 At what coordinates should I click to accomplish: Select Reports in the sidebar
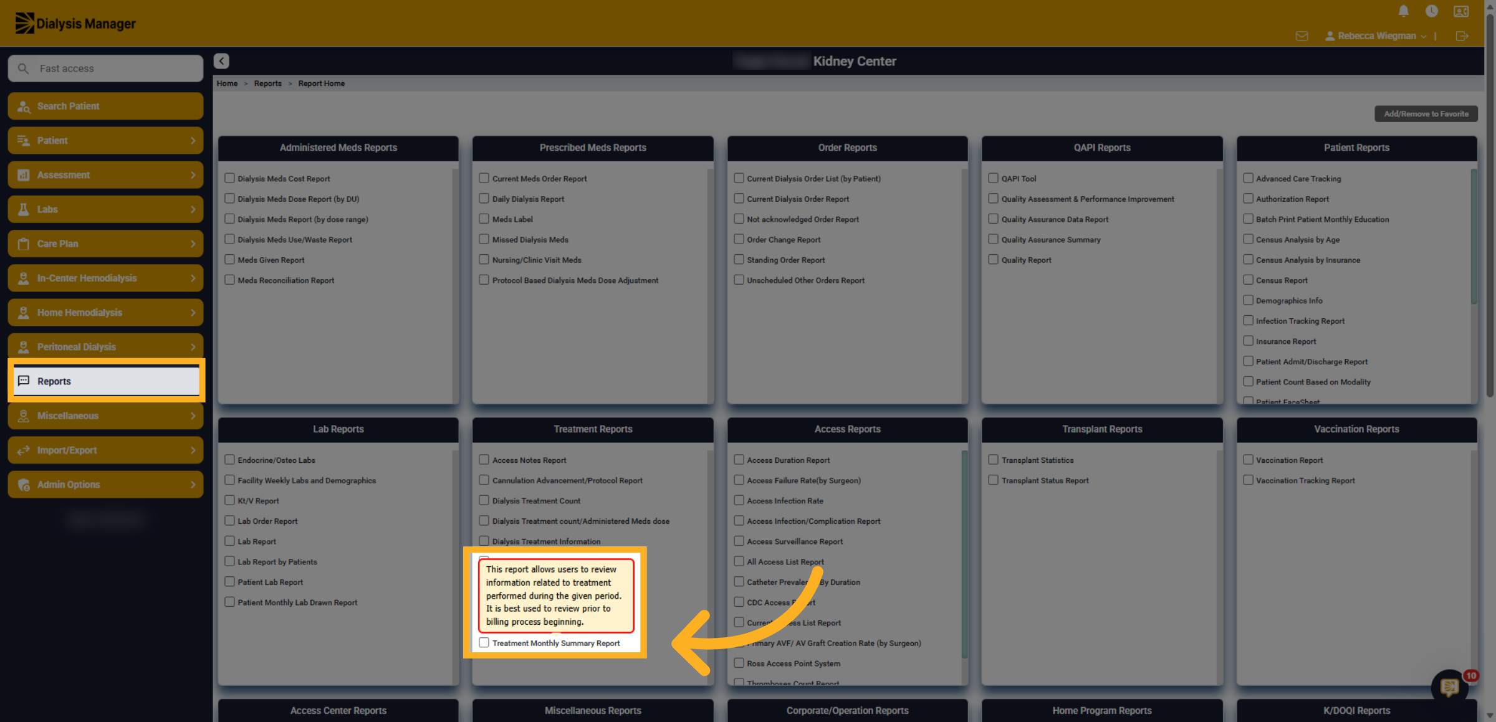(x=106, y=381)
